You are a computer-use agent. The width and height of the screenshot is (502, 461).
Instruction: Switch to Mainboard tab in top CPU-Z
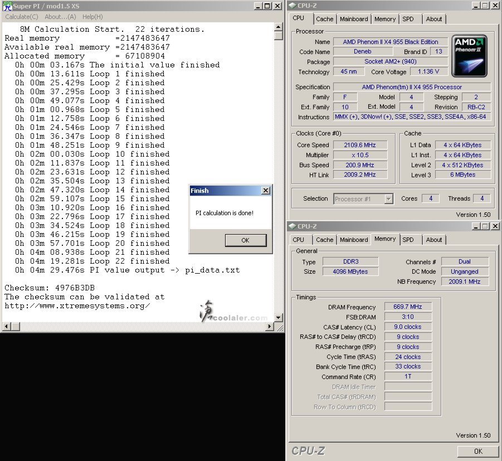(354, 19)
